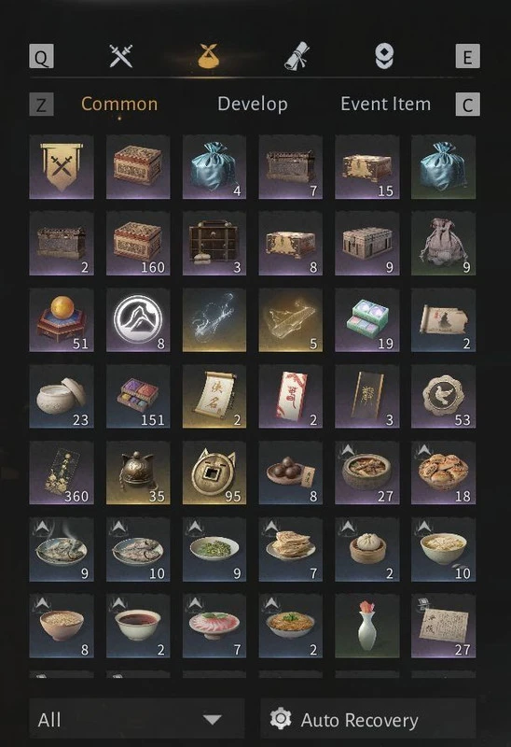Viewport: 511px width, 747px height.
Task: Open the scroll category icon
Action: pyautogui.click(x=297, y=56)
